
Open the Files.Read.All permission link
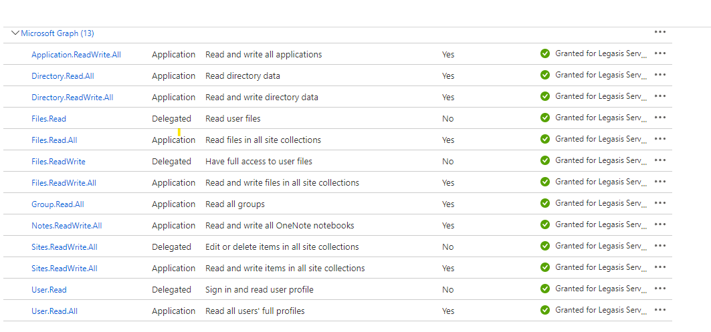point(54,140)
